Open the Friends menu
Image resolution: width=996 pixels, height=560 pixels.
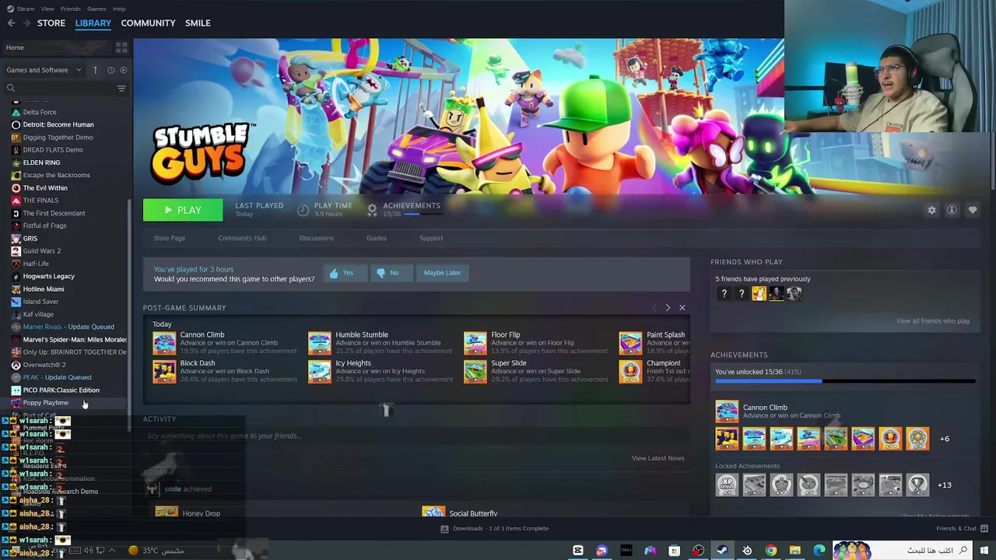[71, 9]
